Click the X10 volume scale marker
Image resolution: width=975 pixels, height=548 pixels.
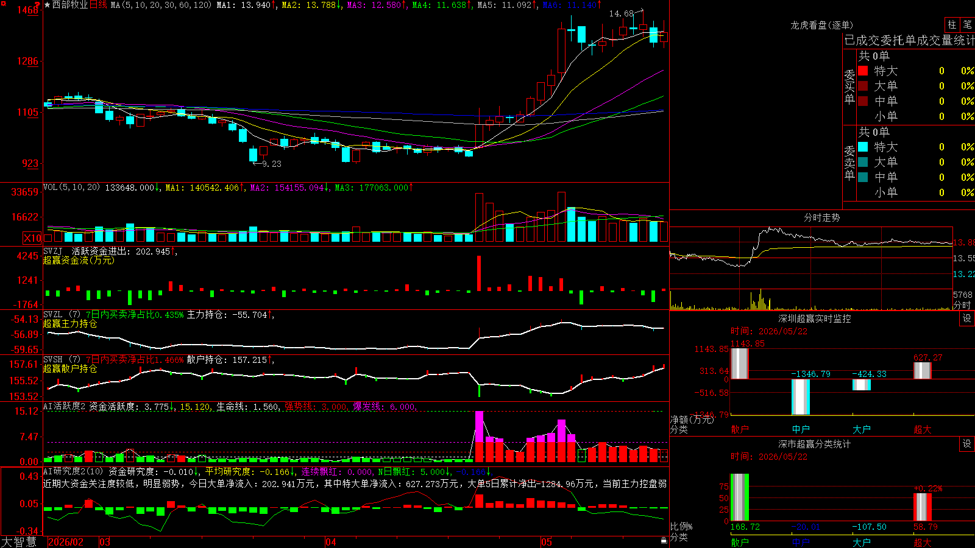[32, 238]
